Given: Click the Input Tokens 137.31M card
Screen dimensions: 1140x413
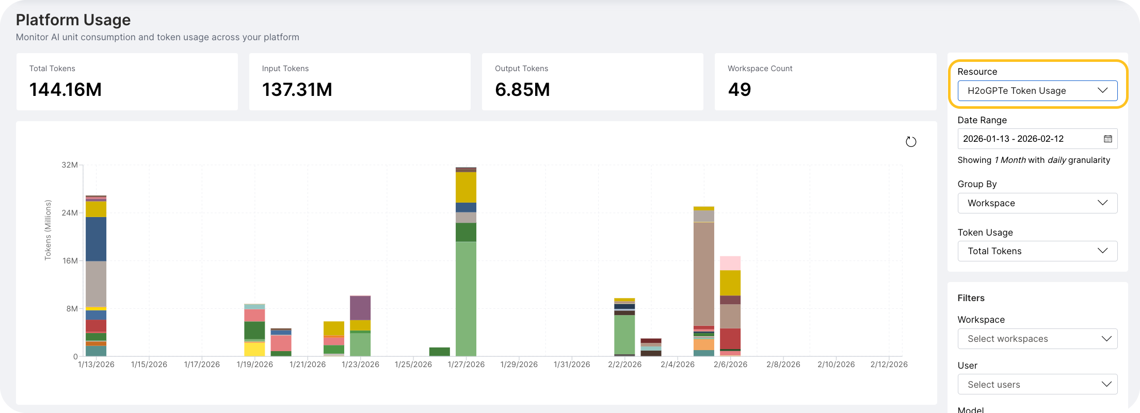Looking at the screenshot, I should (x=360, y=81).
